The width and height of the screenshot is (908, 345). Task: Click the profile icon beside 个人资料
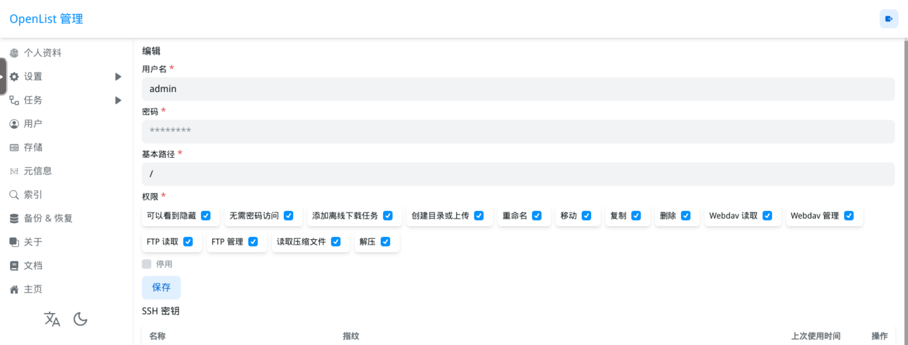[14, 53]
